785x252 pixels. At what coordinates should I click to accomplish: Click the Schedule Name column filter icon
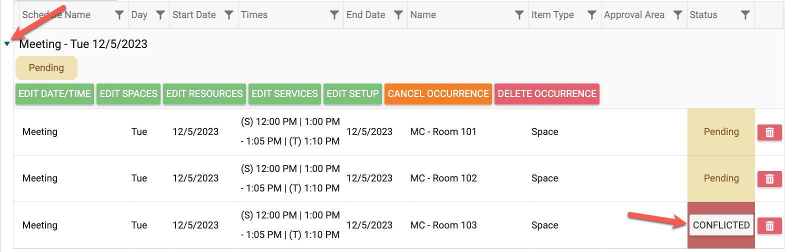[119, 15]
